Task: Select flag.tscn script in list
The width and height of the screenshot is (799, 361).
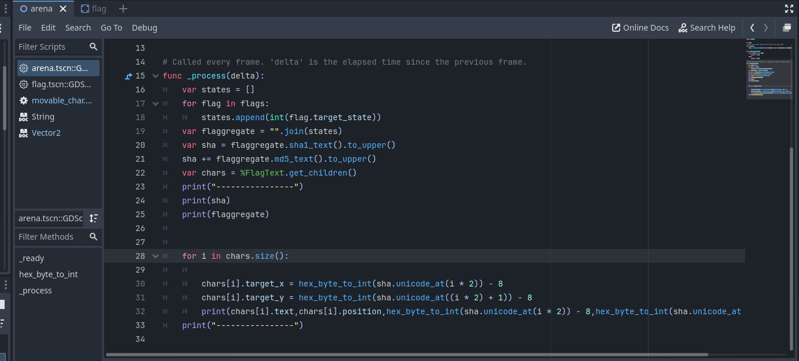Action: 58,84
